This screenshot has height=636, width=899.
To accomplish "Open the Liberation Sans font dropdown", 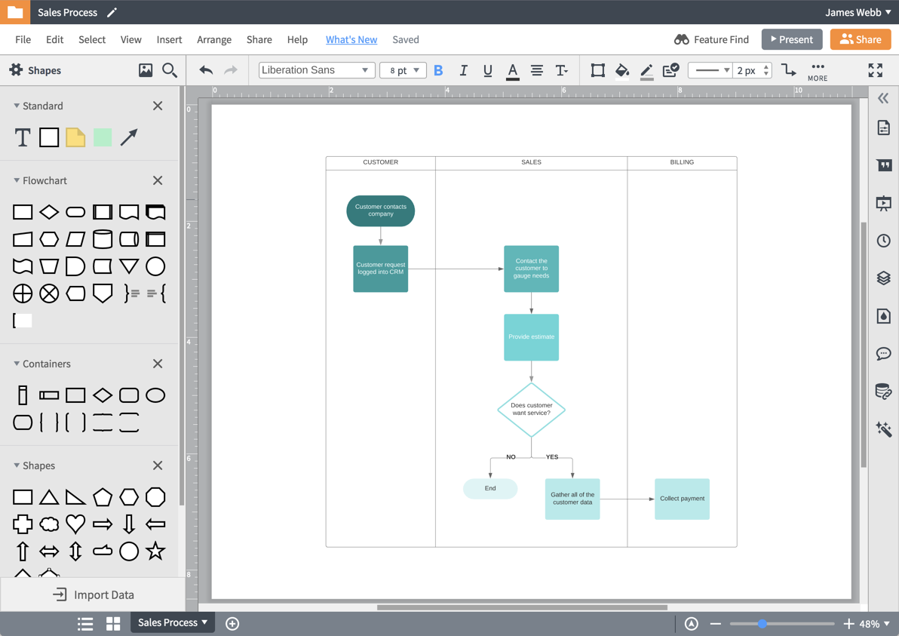I will 316,69.
